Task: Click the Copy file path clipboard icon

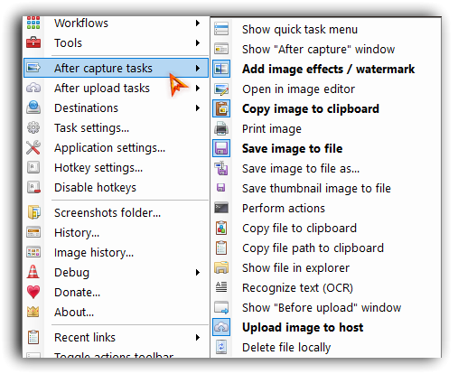Action: click(x=221, y=248)
